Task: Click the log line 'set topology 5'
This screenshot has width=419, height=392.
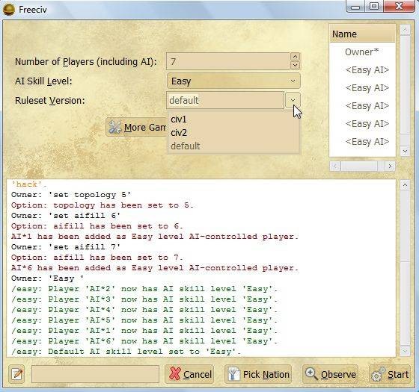Action: point(71,195)
